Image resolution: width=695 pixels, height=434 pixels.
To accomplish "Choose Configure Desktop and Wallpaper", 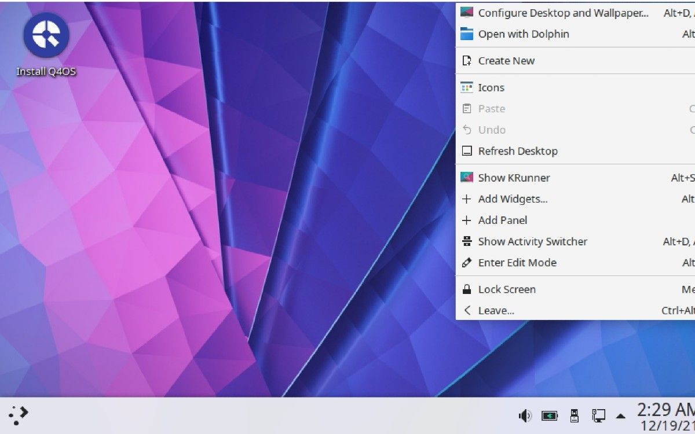I will [564, 13].
